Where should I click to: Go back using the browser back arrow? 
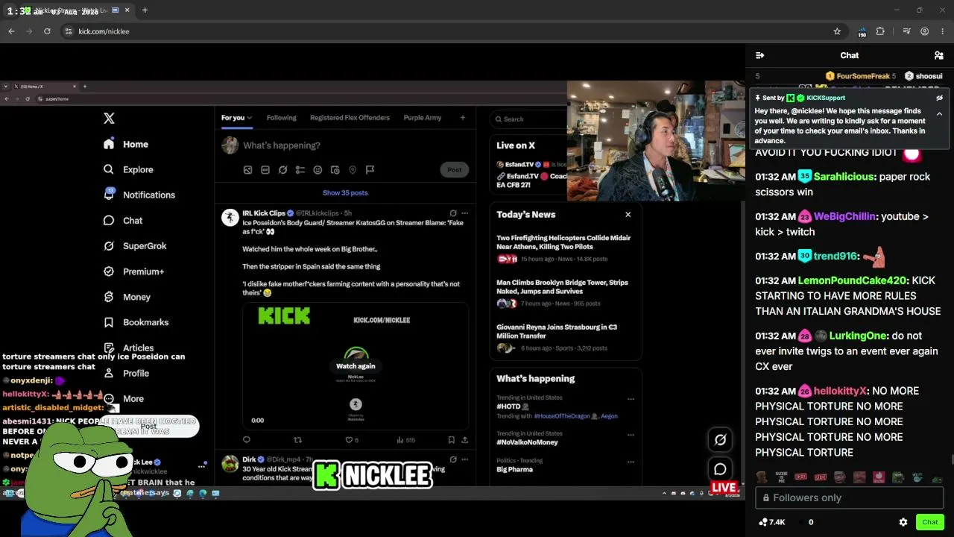(x=11, y=31)
